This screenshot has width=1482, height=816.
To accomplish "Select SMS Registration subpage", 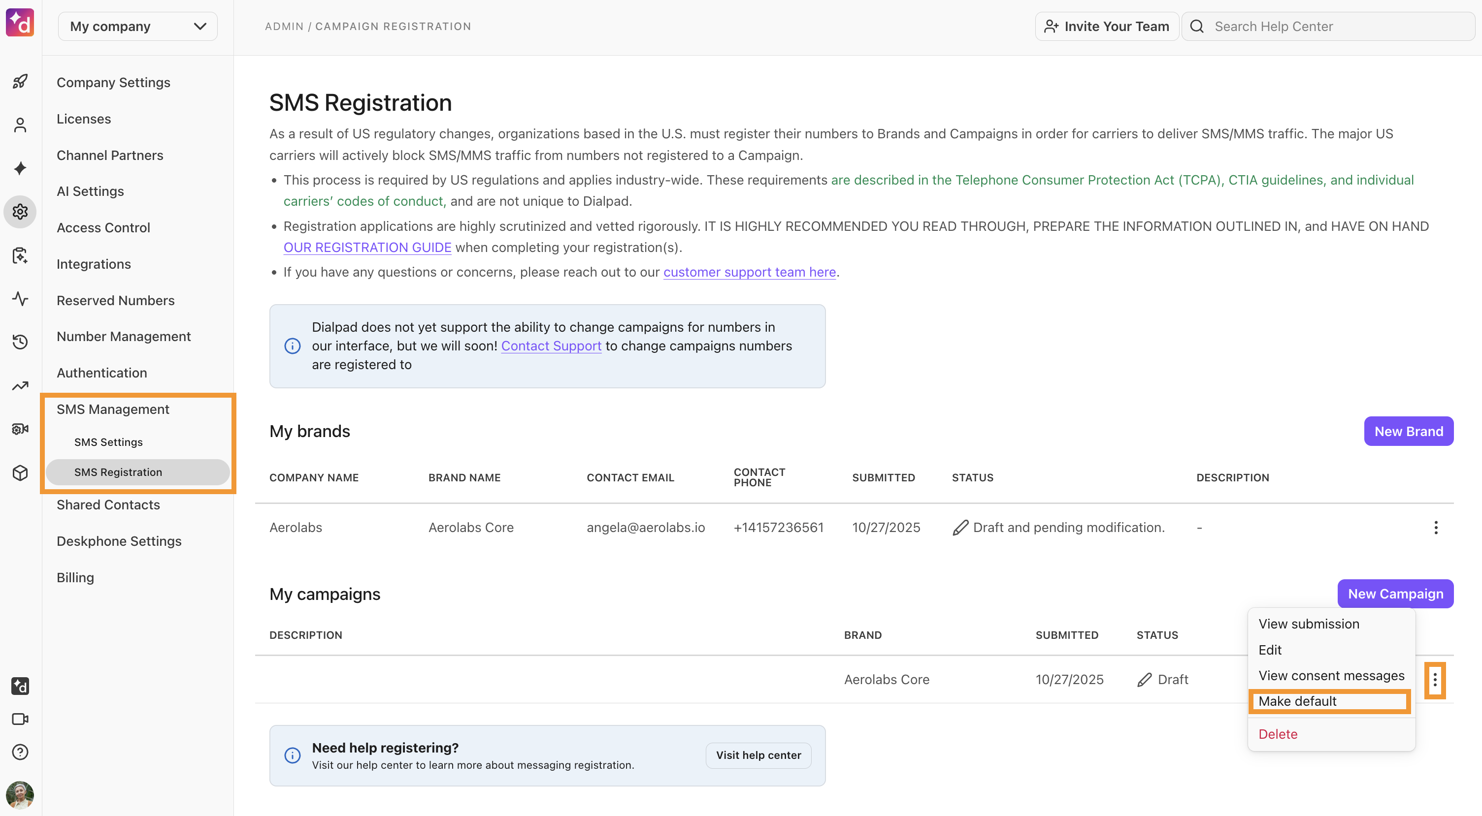I will 138,472.
